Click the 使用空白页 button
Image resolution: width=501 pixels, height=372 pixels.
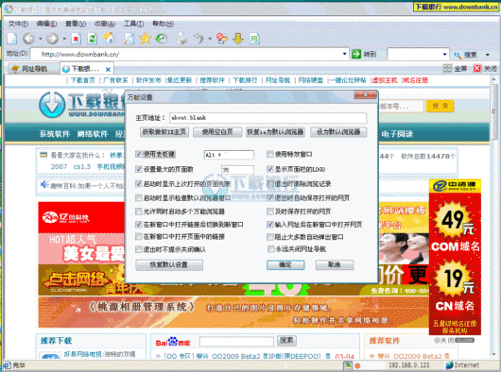(217, 132)
